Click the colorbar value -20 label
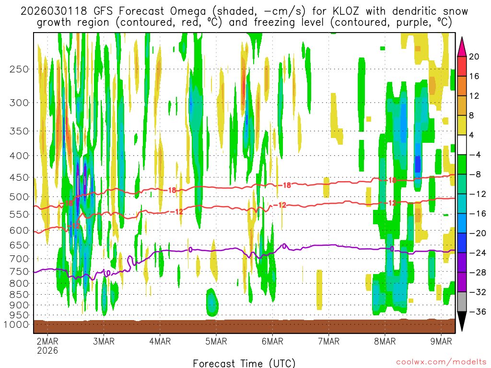Image resolution: width=491 pixels, height=368 pixels. [x=477, y=233]
